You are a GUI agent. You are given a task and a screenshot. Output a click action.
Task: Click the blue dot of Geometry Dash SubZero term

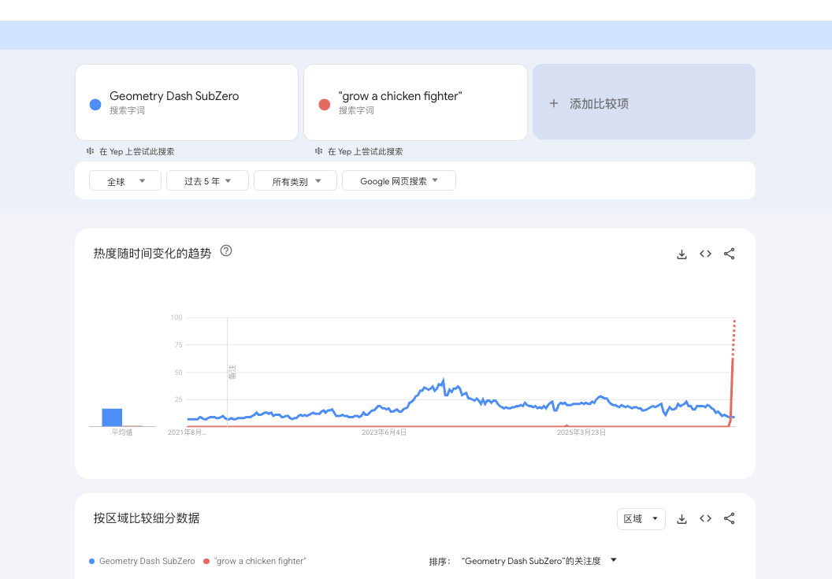point(95,105)
